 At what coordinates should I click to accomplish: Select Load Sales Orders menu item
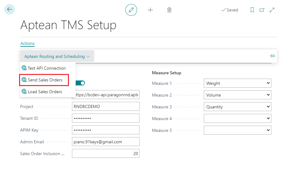click(x=45, y=92)
